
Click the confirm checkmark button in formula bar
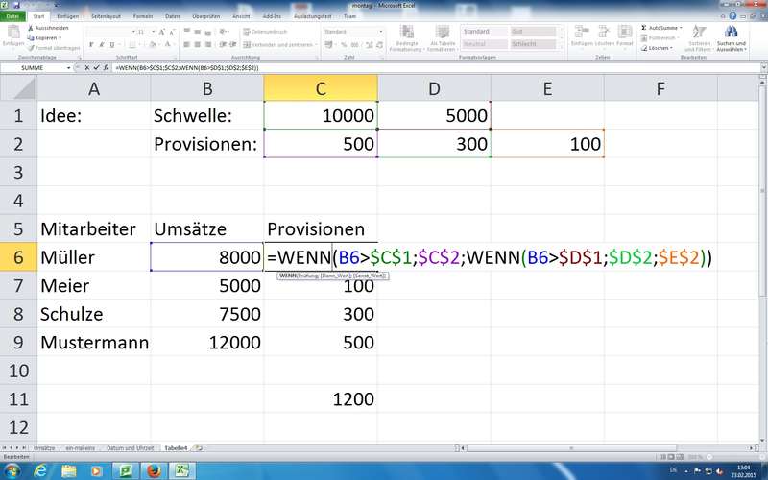pos(97,68)
